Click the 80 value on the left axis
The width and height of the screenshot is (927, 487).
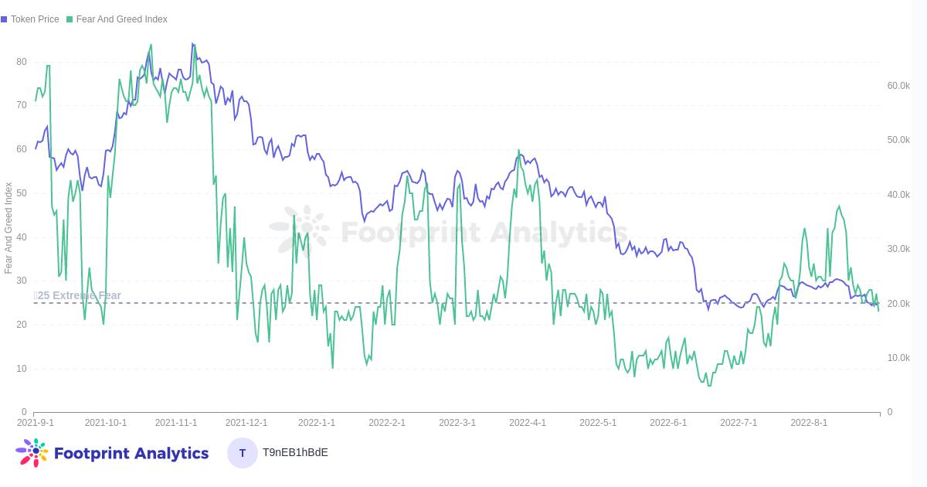(22, 62)
